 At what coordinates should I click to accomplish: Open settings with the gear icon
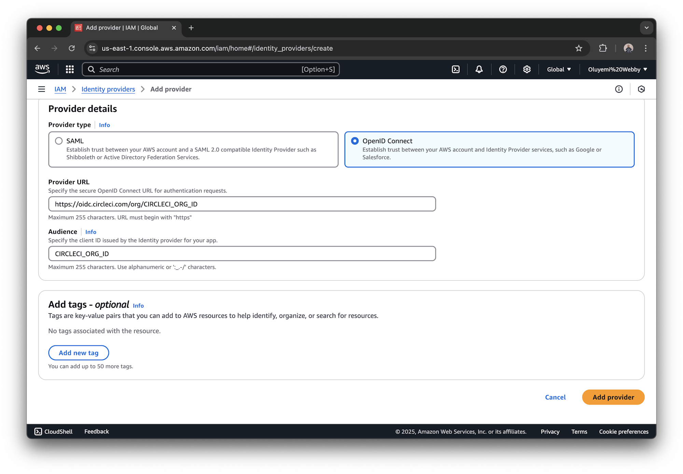(x=527, y=69)
